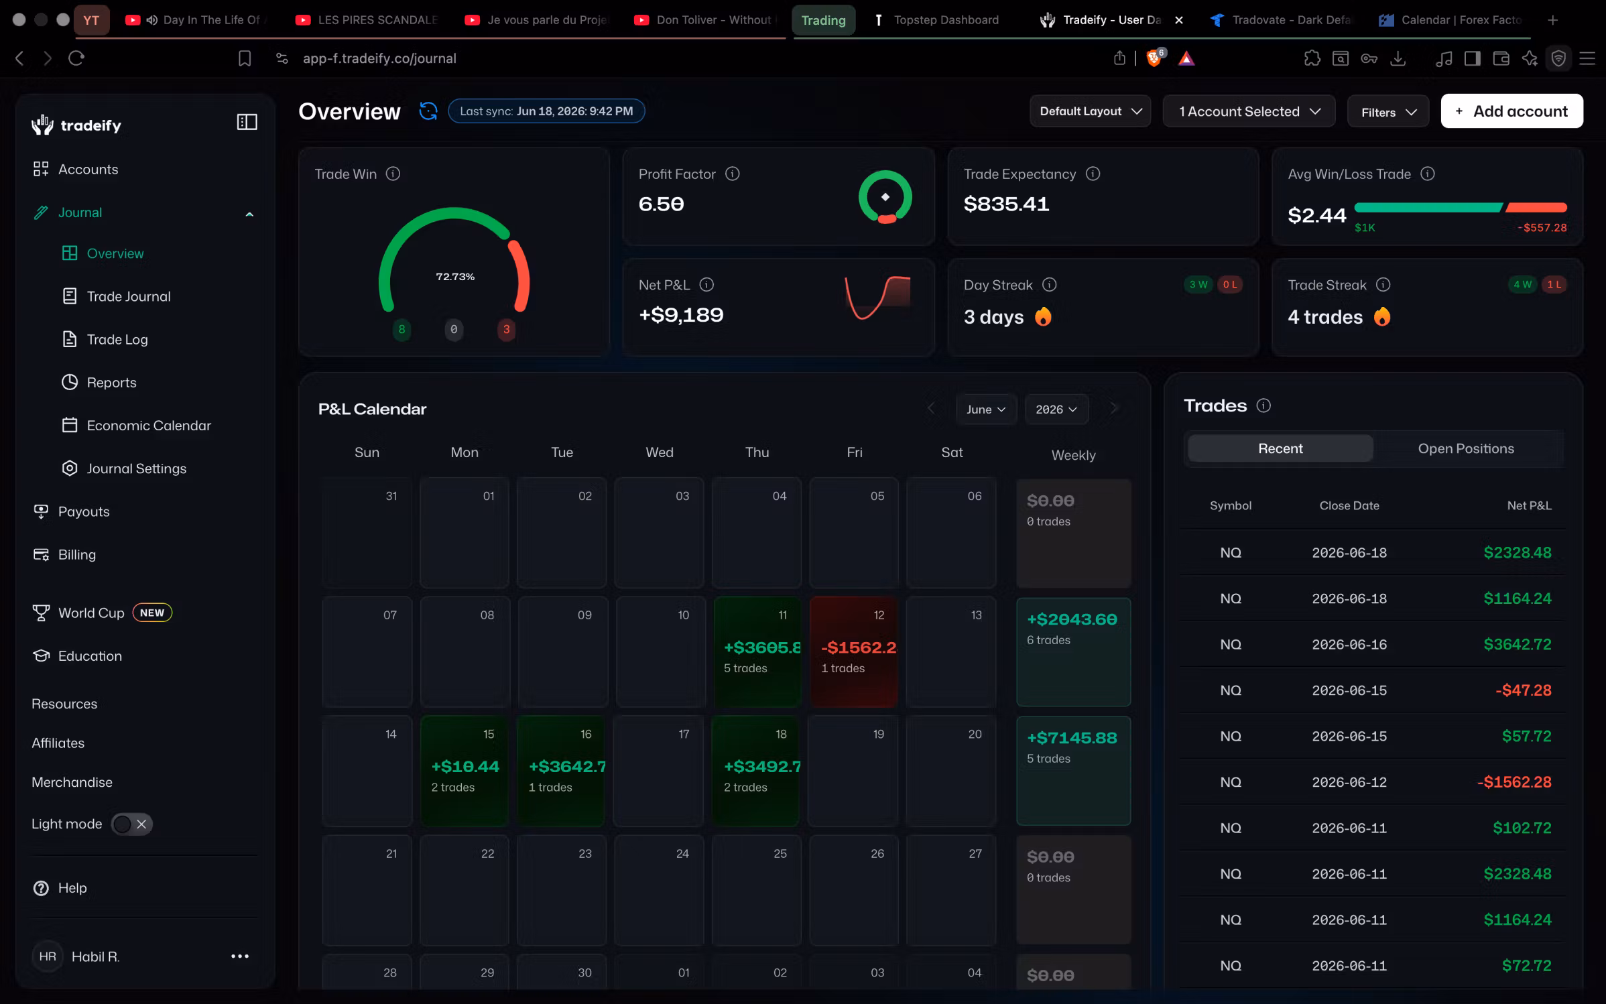Image resolution: width=1606 pixels, height=1004 pixels.
Task: Open the Default Layout dropdown
Action: [x=1090, y=111]
